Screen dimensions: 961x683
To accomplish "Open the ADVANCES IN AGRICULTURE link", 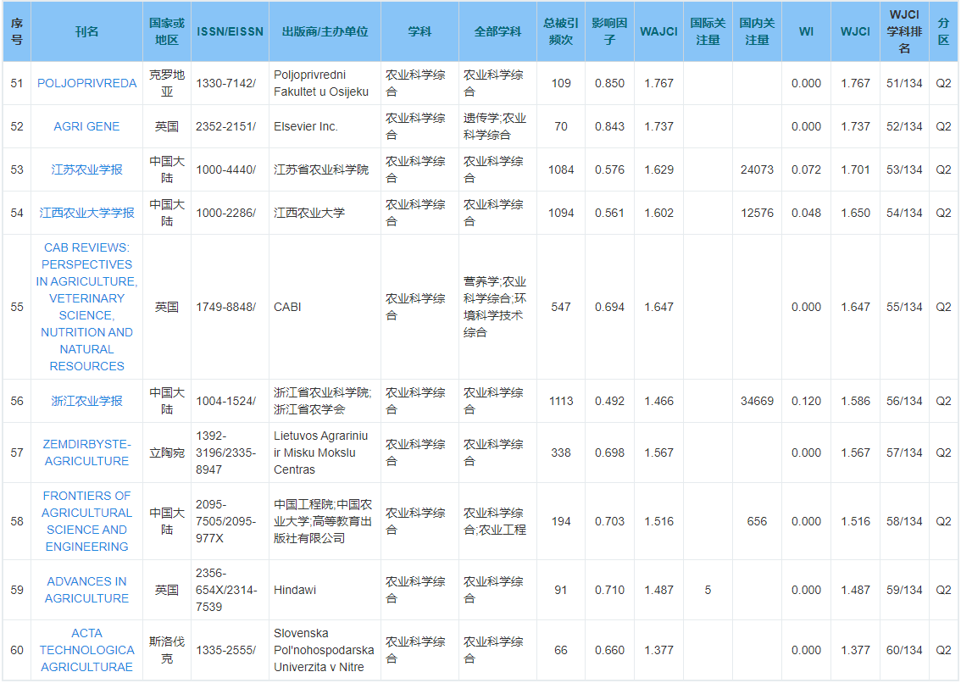I will coord(87,590).
